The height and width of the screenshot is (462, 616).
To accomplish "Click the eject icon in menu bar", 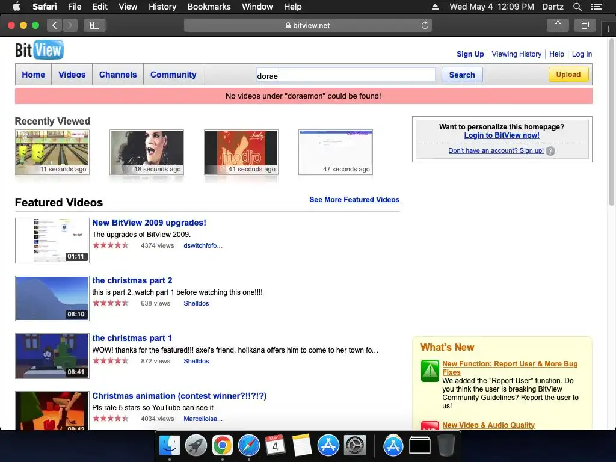I will [x=435, y=7].
